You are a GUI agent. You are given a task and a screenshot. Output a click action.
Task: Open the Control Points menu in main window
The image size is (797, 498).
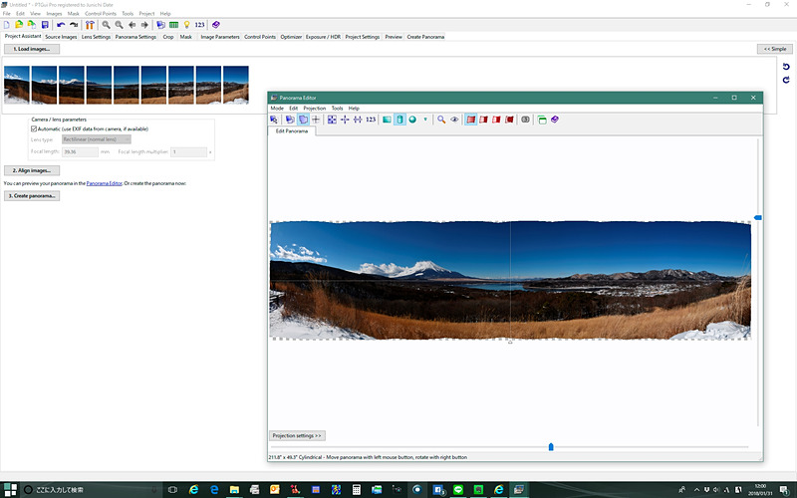coord(101,14)
